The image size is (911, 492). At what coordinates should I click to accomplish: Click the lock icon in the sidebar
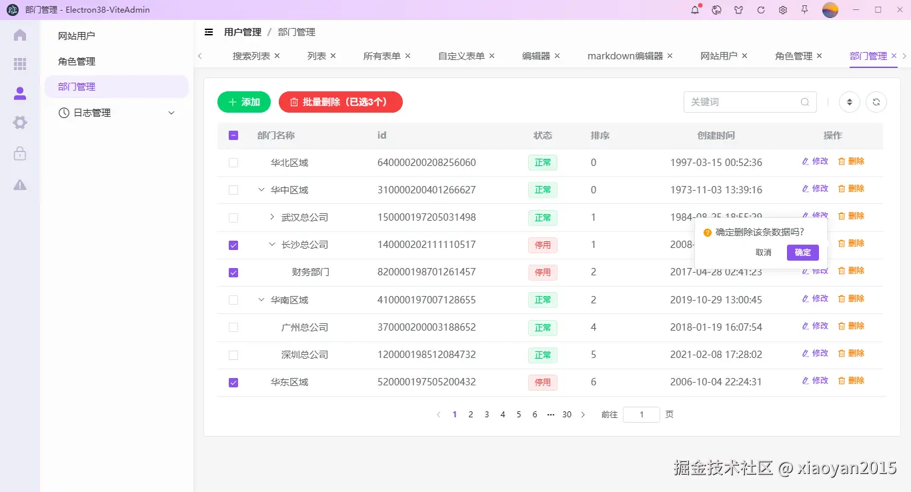coord(19,153)
